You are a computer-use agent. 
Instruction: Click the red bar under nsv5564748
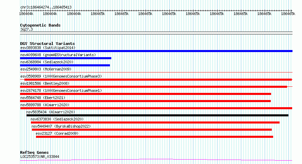(x=146, y=101)
